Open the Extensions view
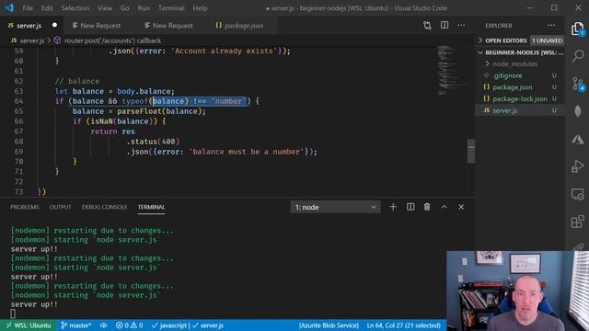Viewport: 589px width, 331px height. tap(577, 222)
